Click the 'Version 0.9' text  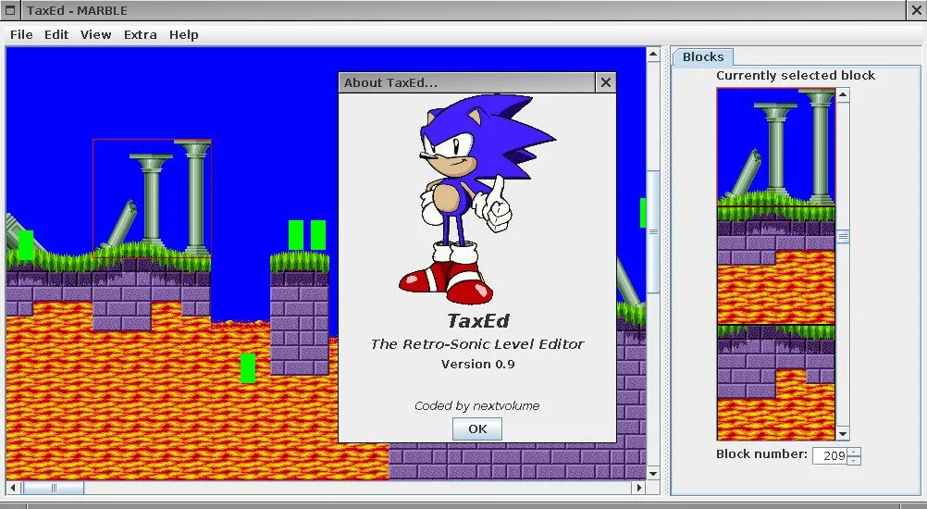[477, 364]
